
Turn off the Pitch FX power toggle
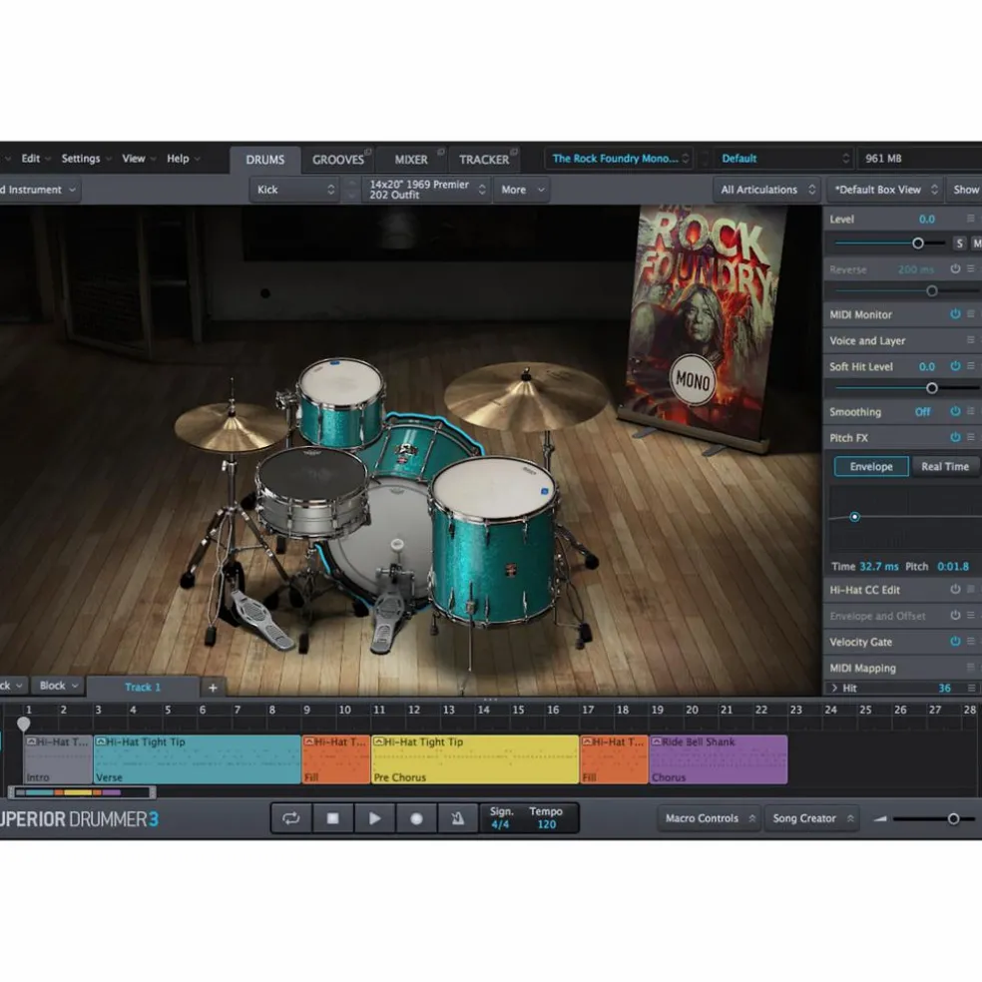954,437
